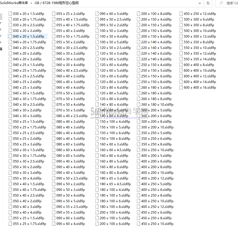The width and height of the screenshot is (238, 226).
Task: Click icon of 100 x 50 x 4.sldlfp
Action: pyautogui.click(x=97, y=36)
